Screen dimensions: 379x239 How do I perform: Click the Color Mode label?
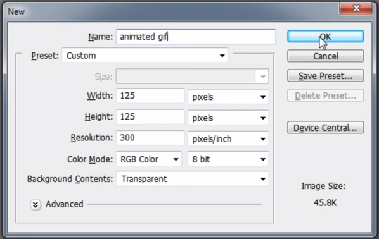pos(90,159)
